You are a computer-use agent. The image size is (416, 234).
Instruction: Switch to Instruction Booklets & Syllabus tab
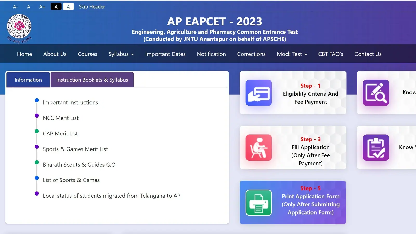[92, 80]
